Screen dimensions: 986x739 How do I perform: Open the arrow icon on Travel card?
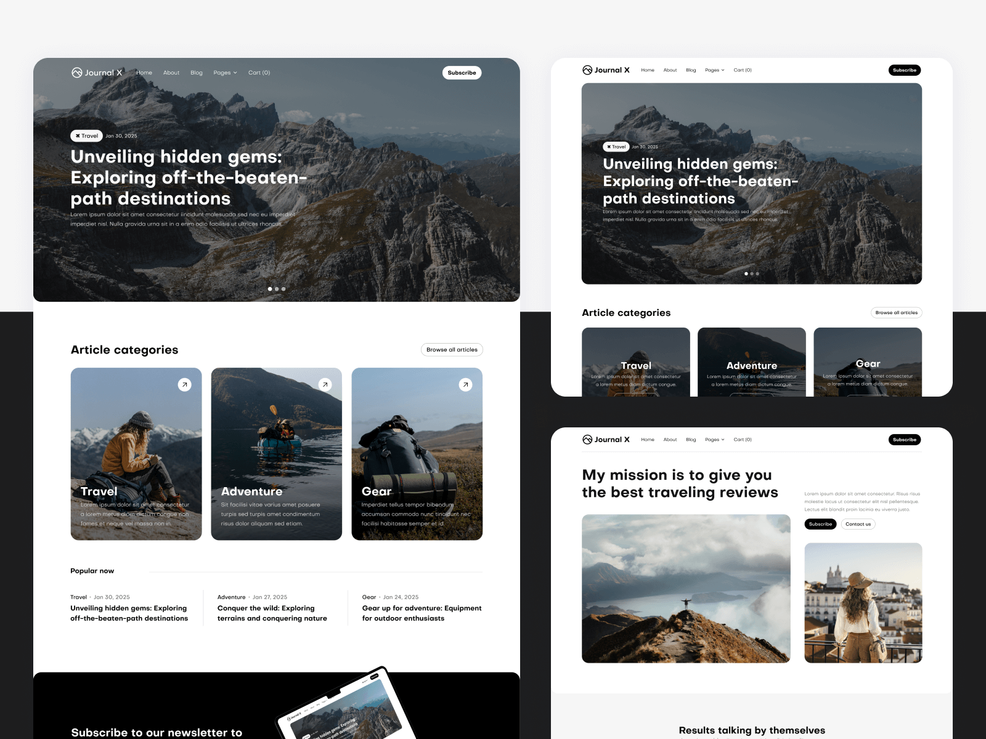pos(184,385)
